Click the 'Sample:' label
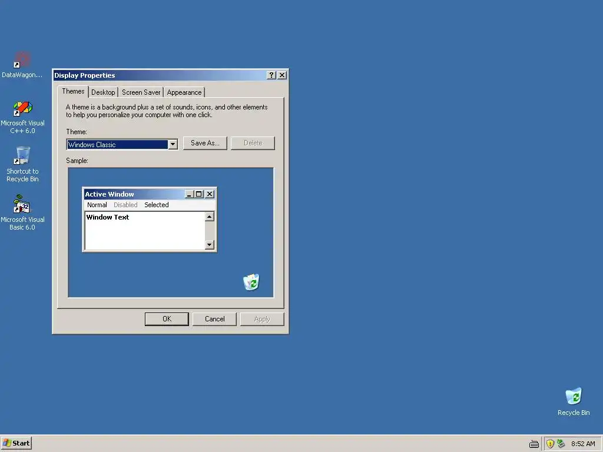 pyautogui.click(x=77, y=161)
